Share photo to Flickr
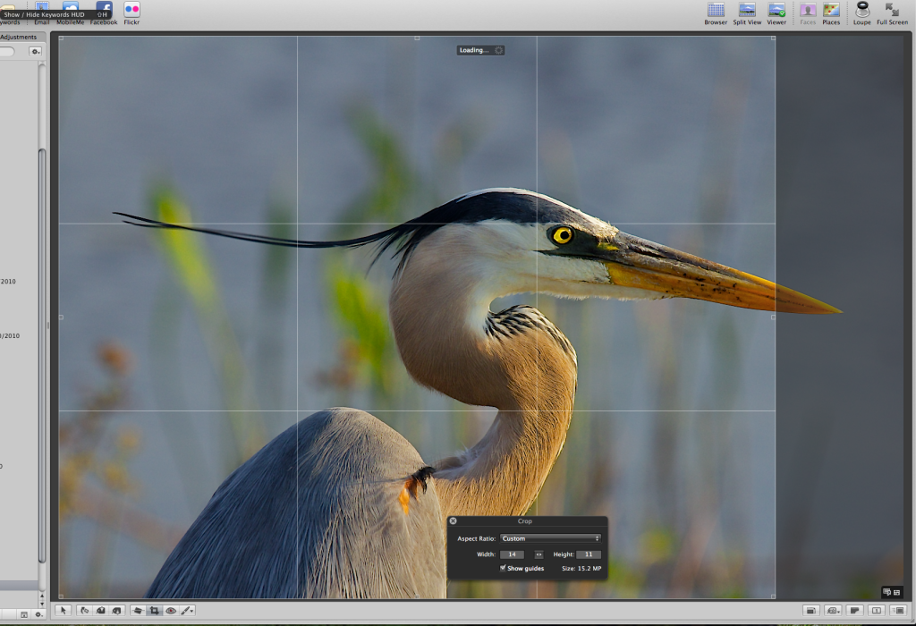 pos(131,10)
